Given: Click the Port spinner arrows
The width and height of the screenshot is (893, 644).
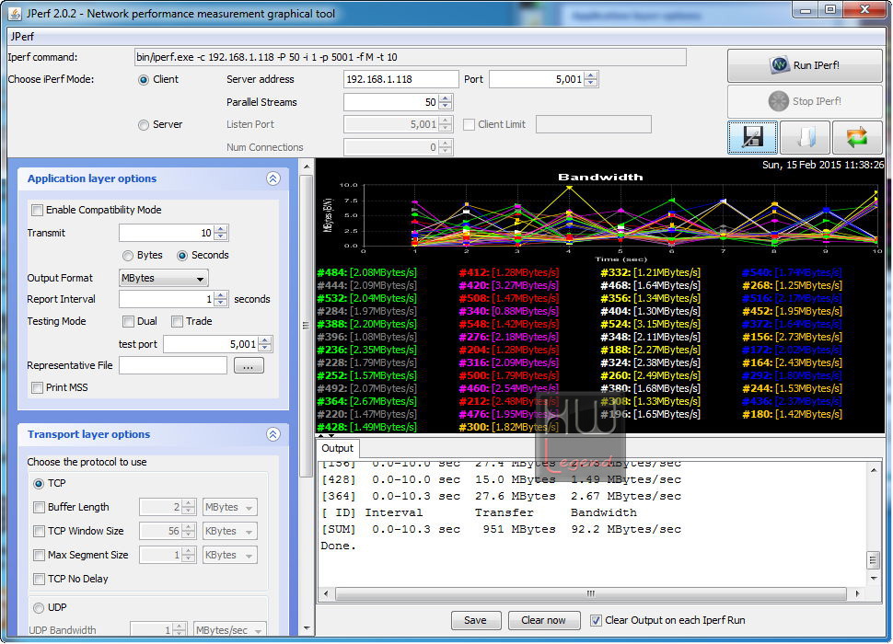Looking at the screenshot, I should click(x=591, y=80).
